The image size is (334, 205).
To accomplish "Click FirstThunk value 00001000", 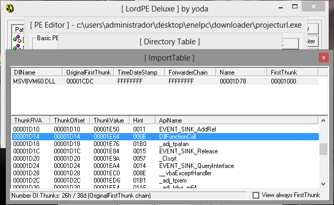I will tap(283, 81).
